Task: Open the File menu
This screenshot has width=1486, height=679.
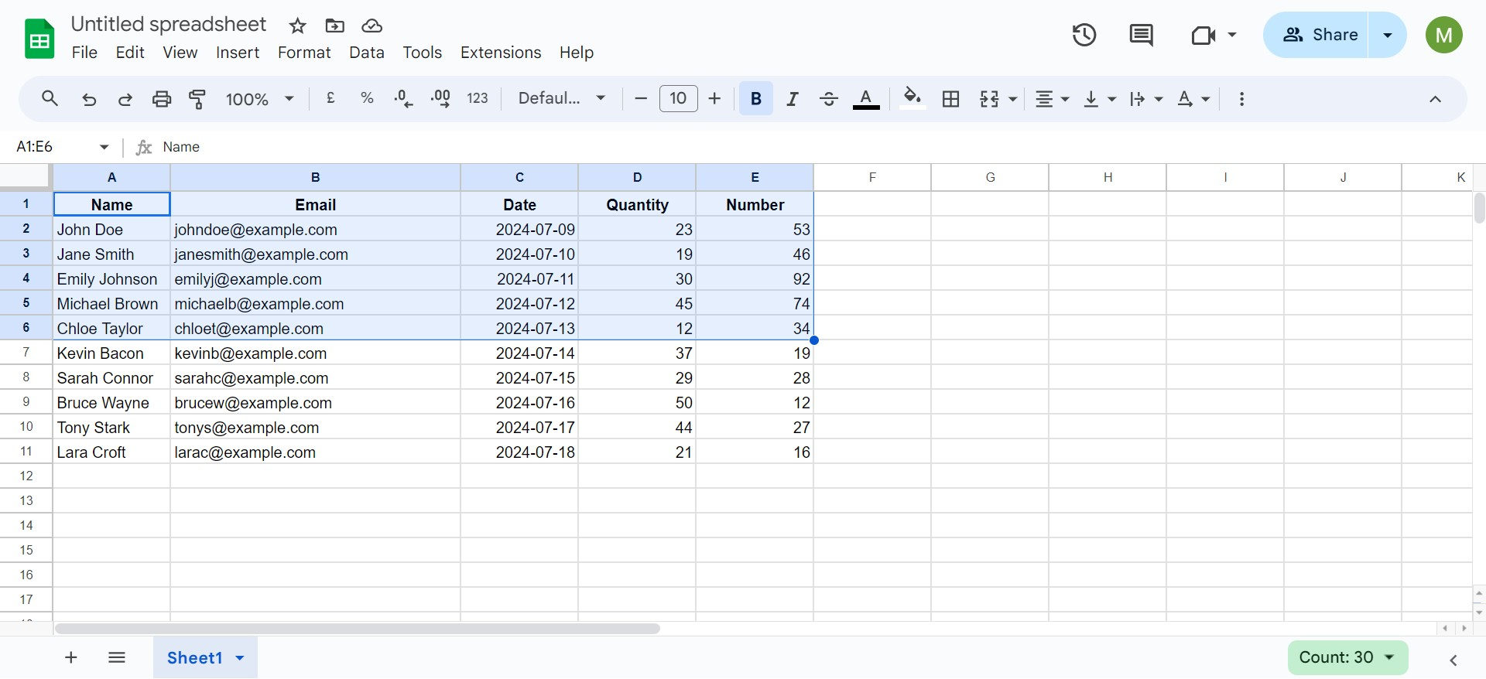Action: [x=84, y=53]
